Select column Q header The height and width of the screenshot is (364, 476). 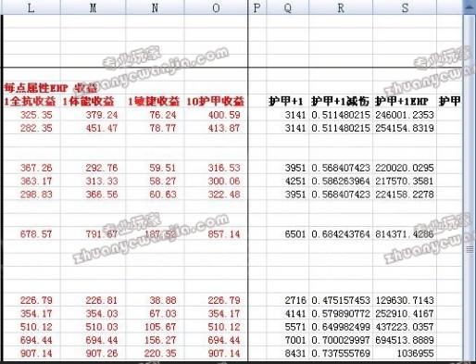(x=287, y=7)
